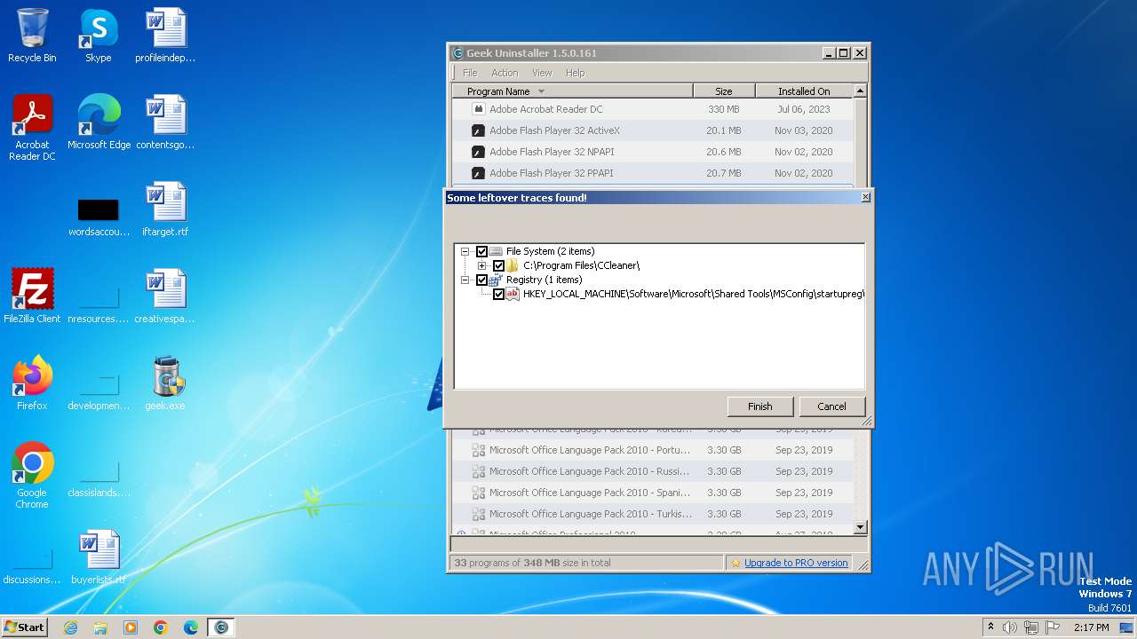This screenshot has height=639, width=1137.
Task: Select the iftarget.rtf document icon
Action: click(165, 209)
